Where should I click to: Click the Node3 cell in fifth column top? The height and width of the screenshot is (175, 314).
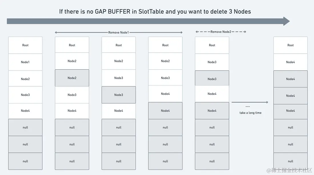[212, 62]
